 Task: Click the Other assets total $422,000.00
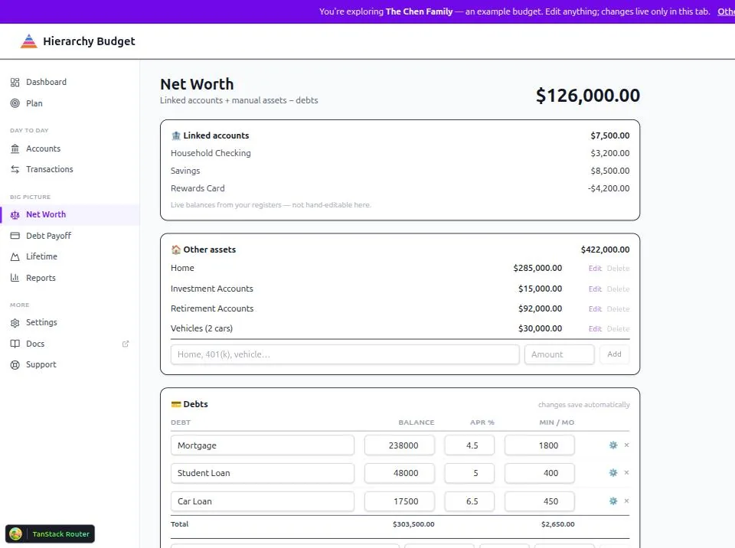[605, 250]
